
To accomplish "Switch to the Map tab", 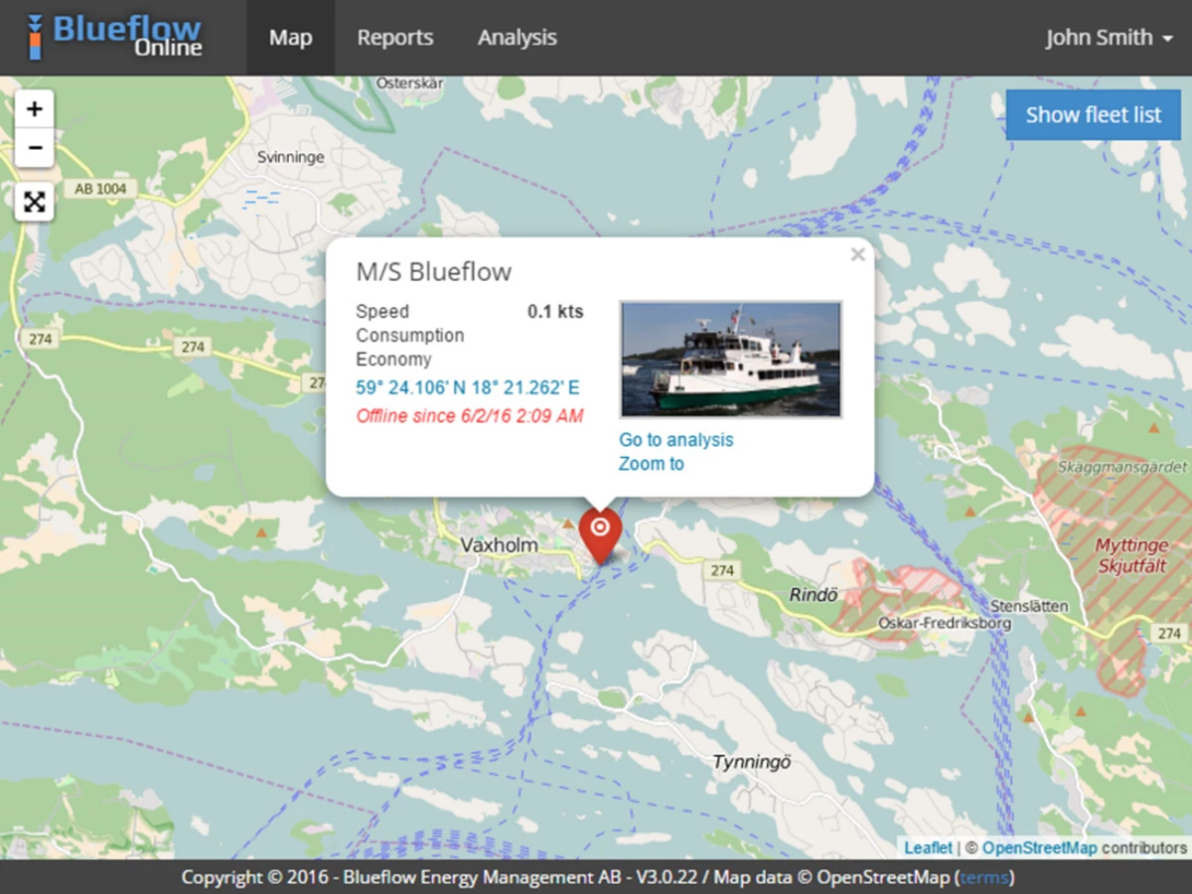I will (x=290, y=38).
